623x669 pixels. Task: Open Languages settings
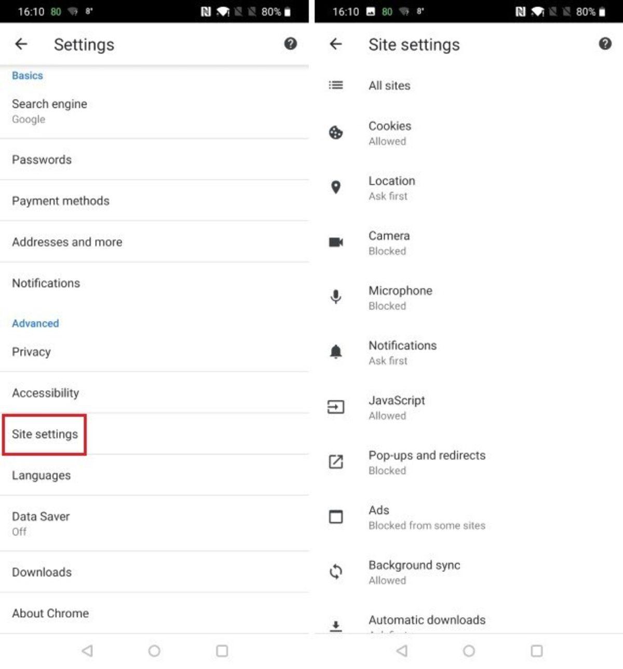41,475
